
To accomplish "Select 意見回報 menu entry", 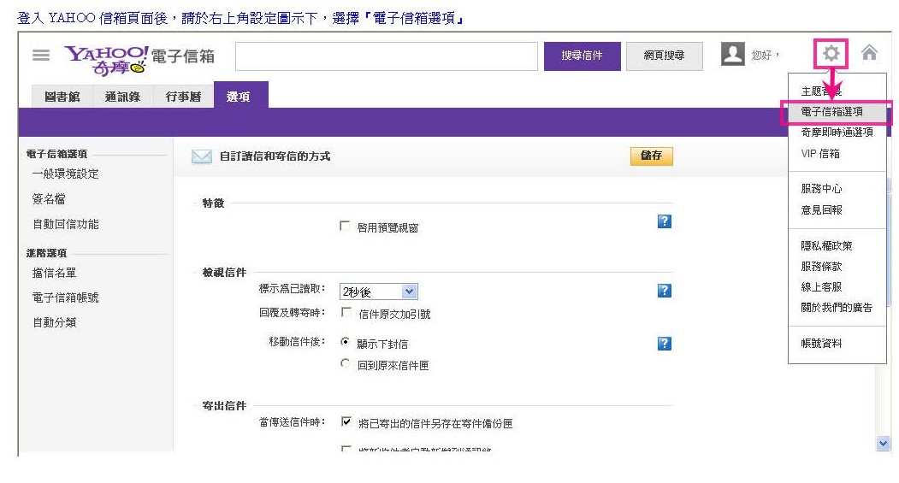I will 822,209.
